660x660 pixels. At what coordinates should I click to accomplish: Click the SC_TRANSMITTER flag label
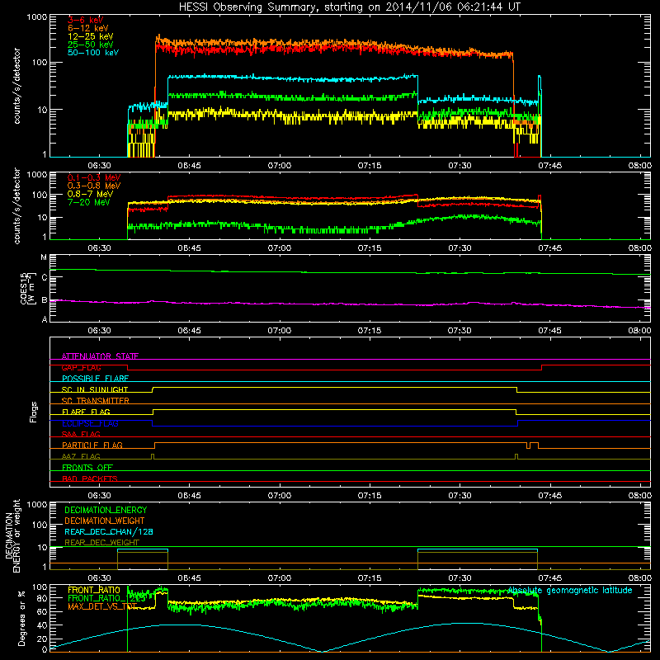point(96,401)
